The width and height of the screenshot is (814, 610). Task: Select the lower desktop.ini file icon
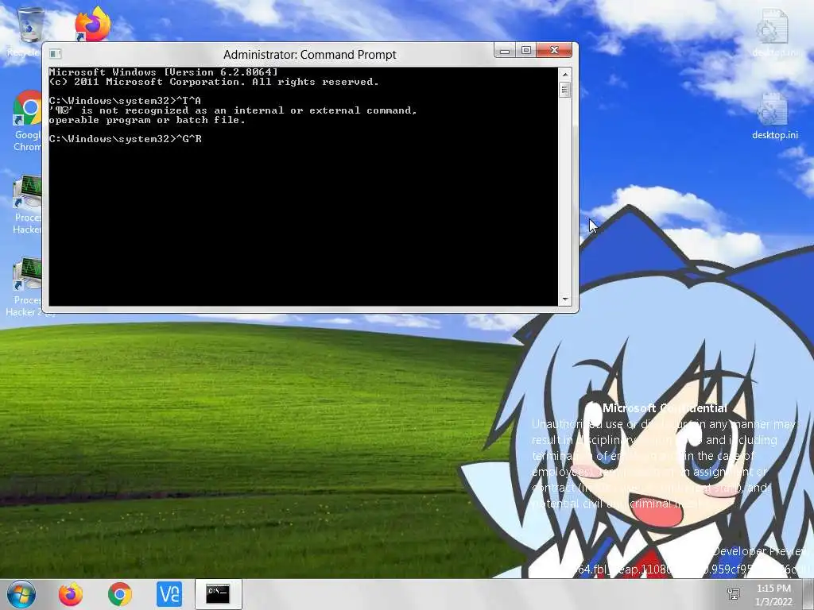pos(774,116)
